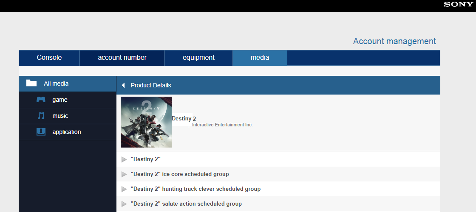Click the back arrow beside Product Details
This screenshot has height=212, width=476.
click(123, 85)
